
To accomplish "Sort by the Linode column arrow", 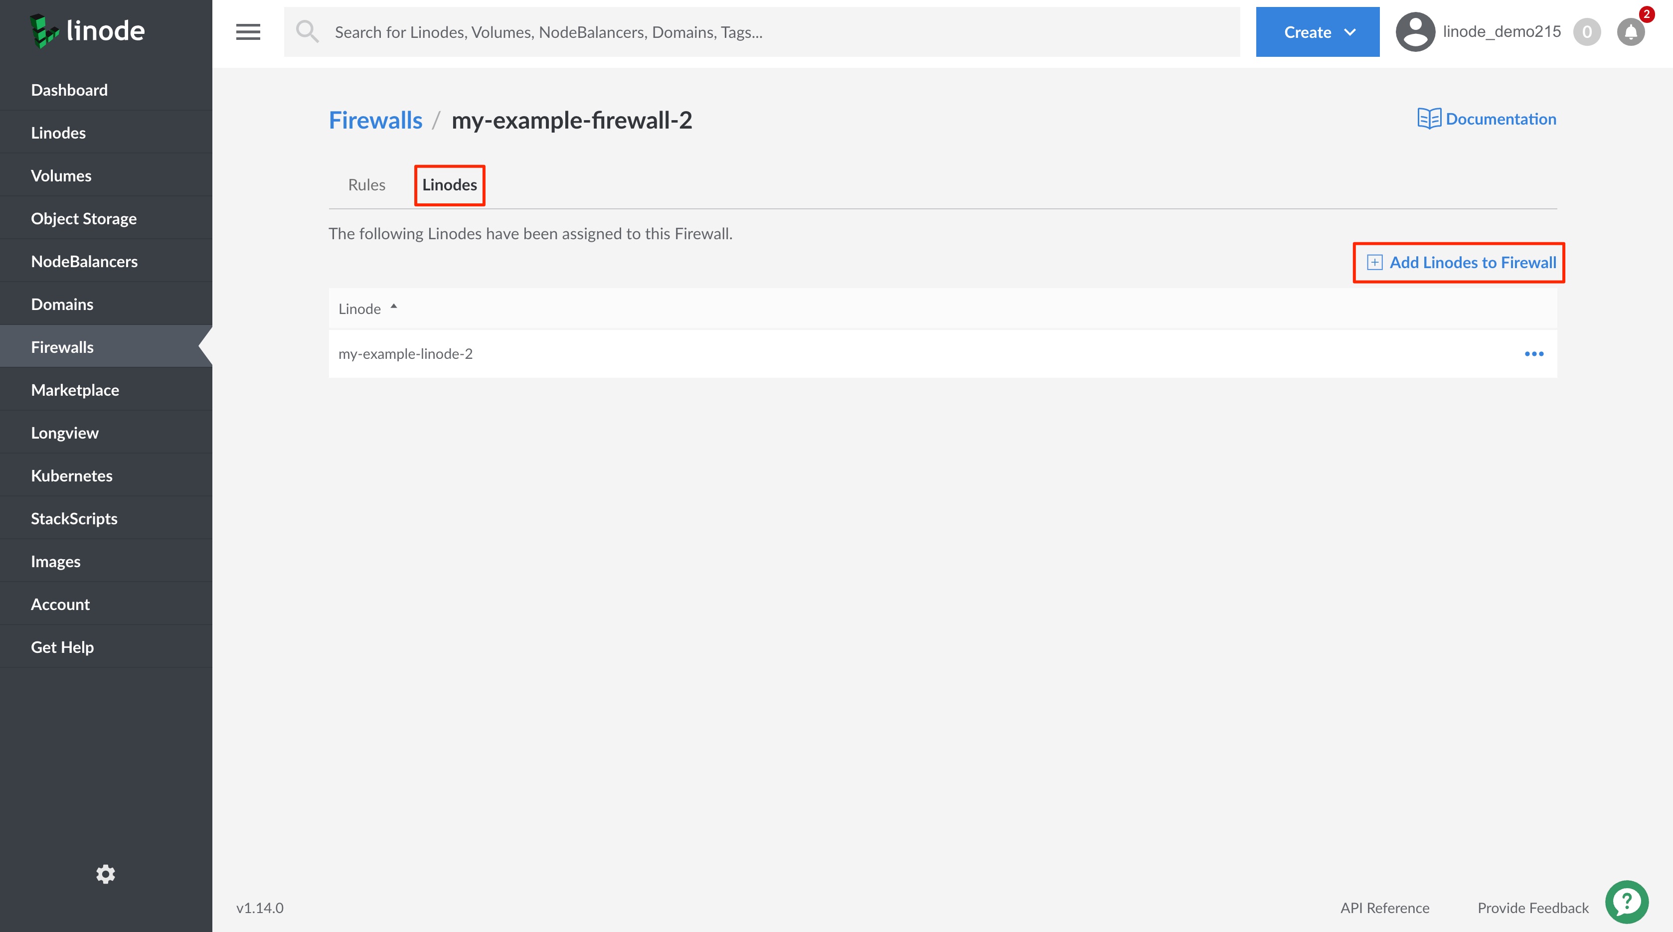I will pyautogui.click(x=393, y=307).
